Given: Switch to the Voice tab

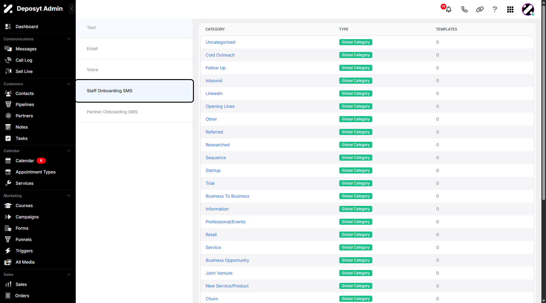Looking at the screenshot, I should point(134,70).
